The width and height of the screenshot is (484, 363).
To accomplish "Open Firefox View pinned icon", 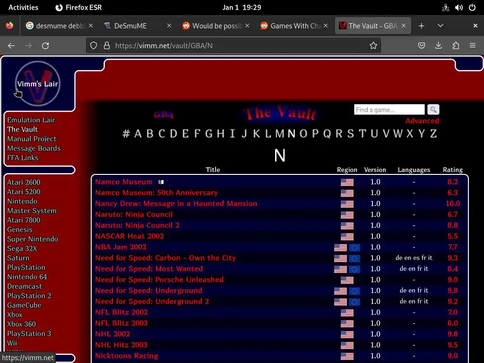I will 9,26.
